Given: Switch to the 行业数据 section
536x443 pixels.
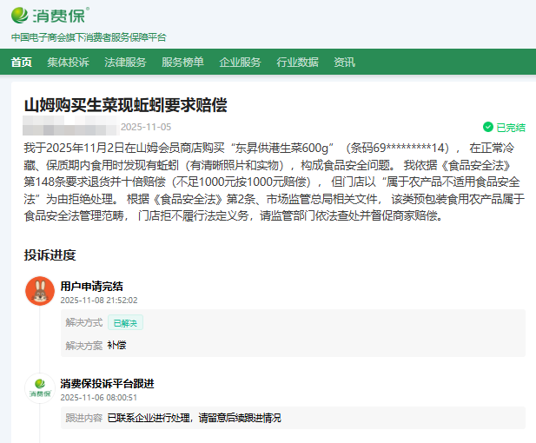Looking at the screenshot, I should (297, 62).
